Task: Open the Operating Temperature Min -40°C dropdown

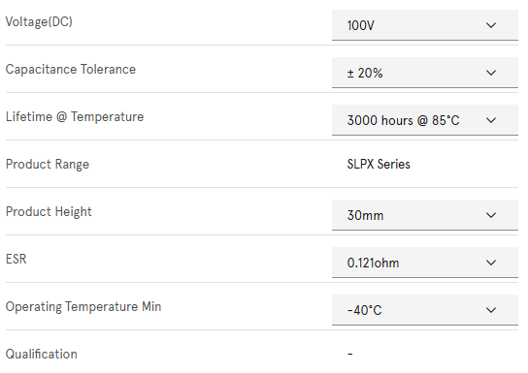Action: [x=424, y=310]
